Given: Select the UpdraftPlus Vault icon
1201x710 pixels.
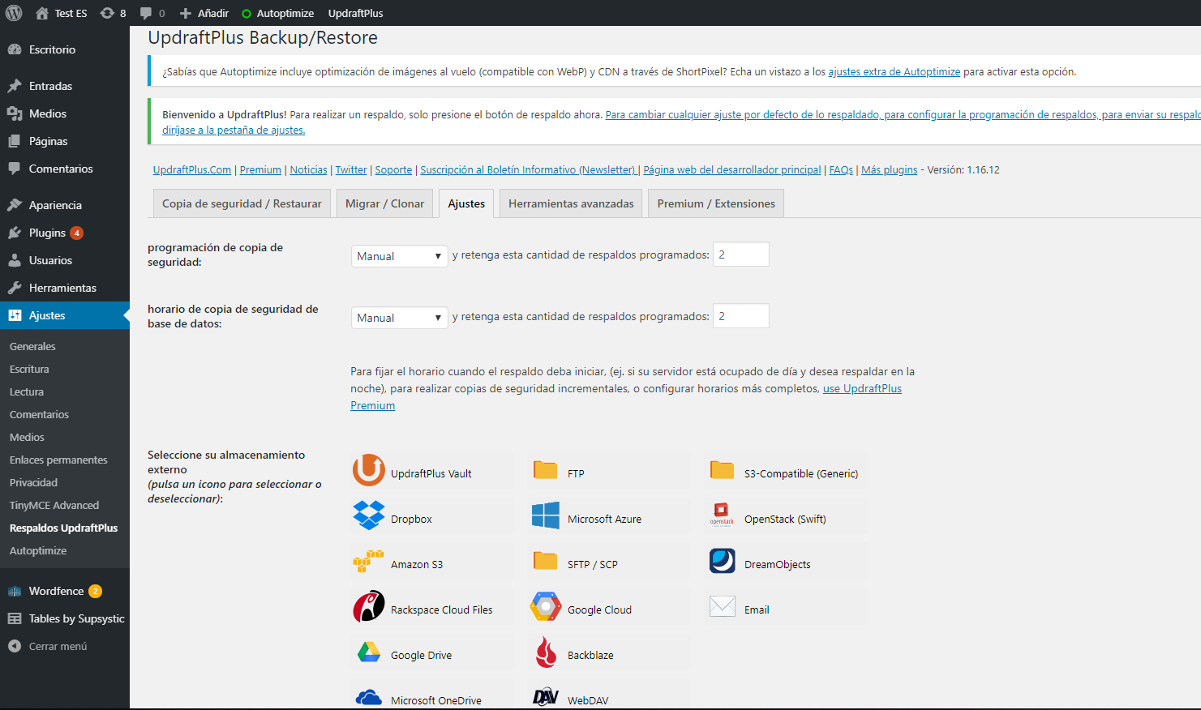Looking at the screenshot, I should click(x=369, y=471).
